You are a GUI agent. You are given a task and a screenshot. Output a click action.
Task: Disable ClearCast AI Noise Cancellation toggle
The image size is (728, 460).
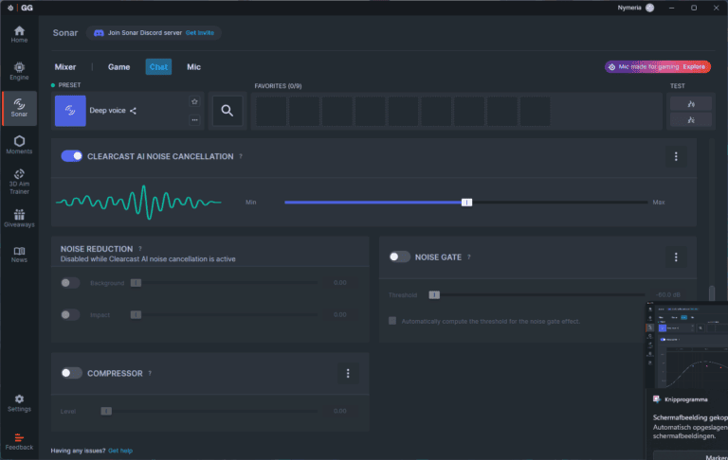coord(71,156)
